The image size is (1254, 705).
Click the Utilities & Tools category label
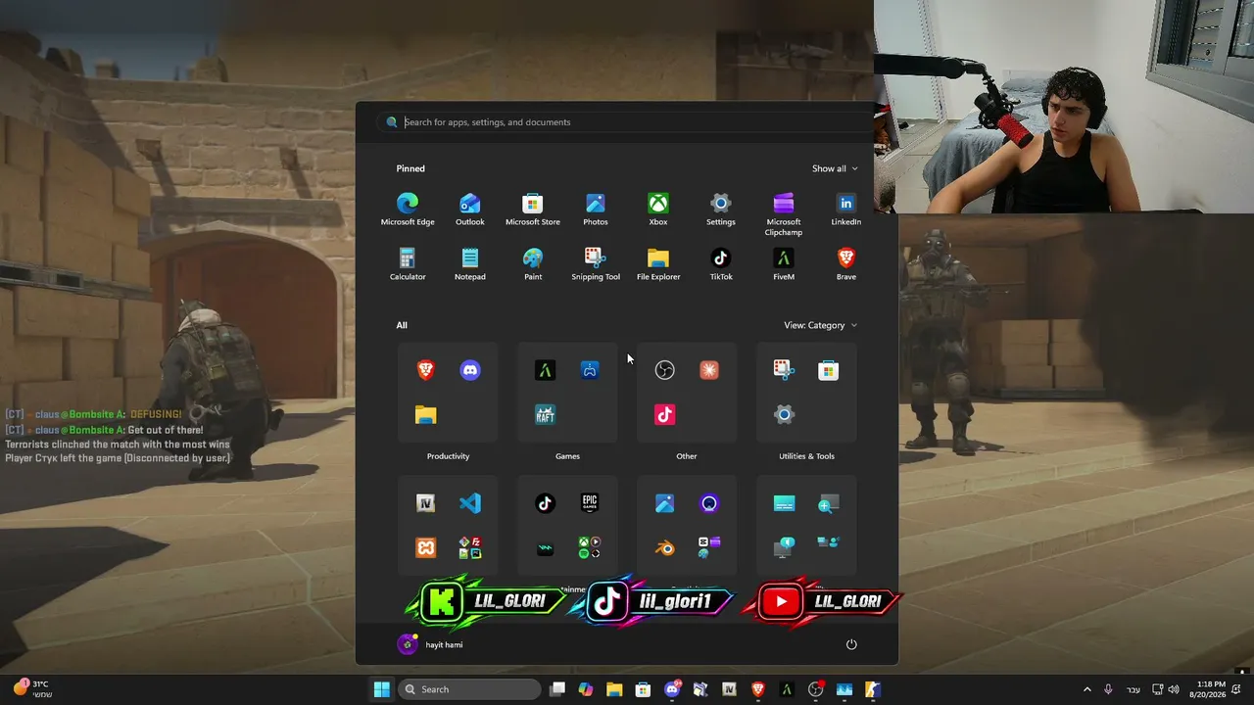pyautogui.click(x=807, y=456)
